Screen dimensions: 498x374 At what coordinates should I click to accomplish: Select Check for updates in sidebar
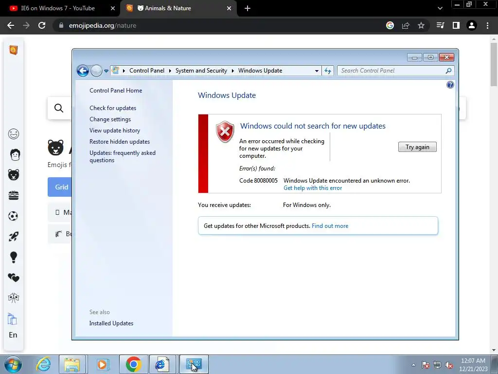click(x=113, y=108)
